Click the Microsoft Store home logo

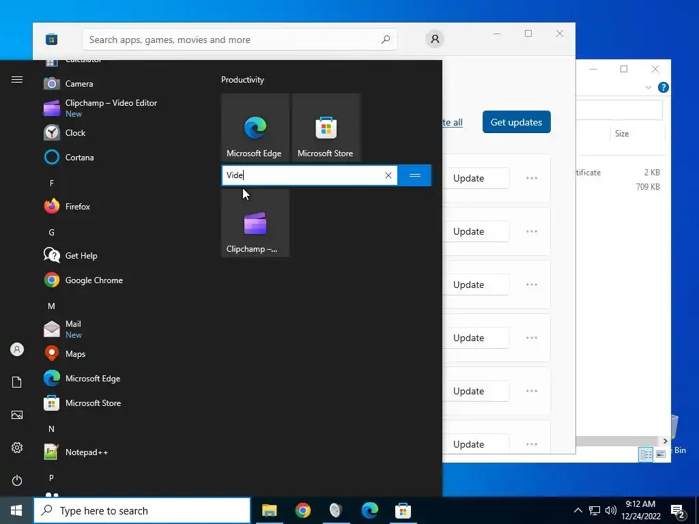point(52,40)
